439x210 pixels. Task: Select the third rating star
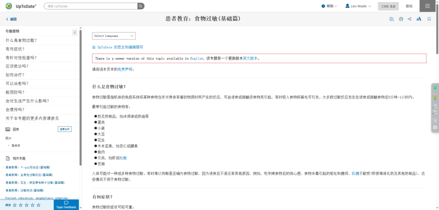[x=27, y=205]
